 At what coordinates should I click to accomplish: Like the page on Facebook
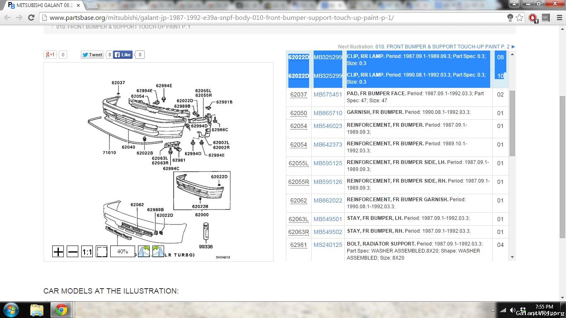tap(123, 55)
